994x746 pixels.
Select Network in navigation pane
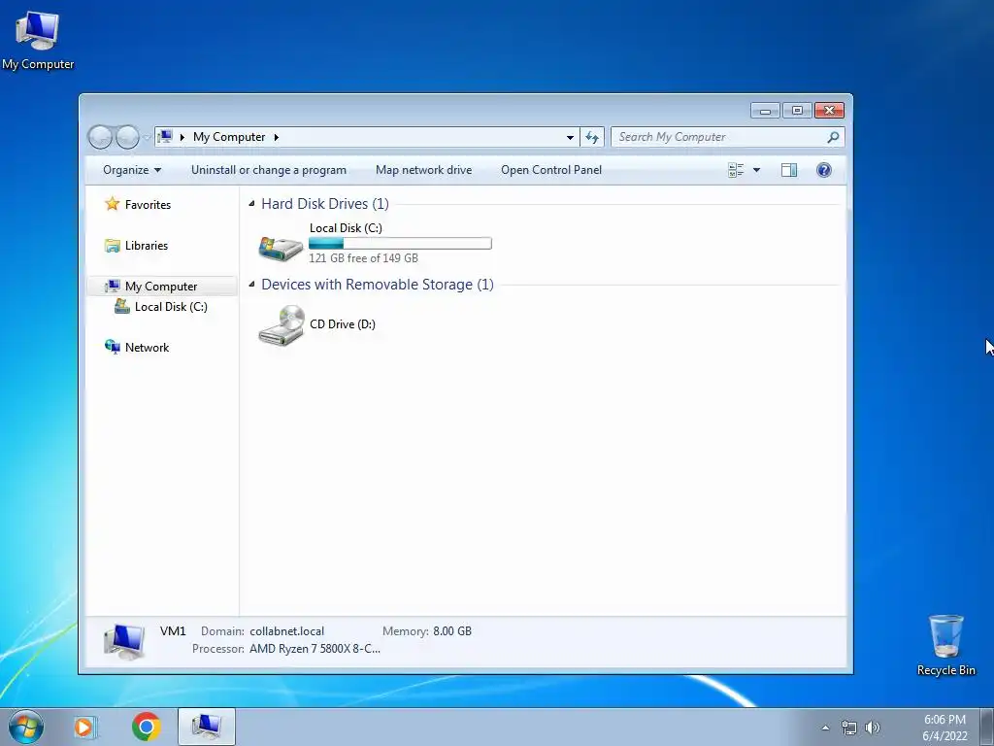pos(148,348)
